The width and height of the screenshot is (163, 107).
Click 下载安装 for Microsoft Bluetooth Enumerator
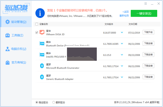point(148,66)
